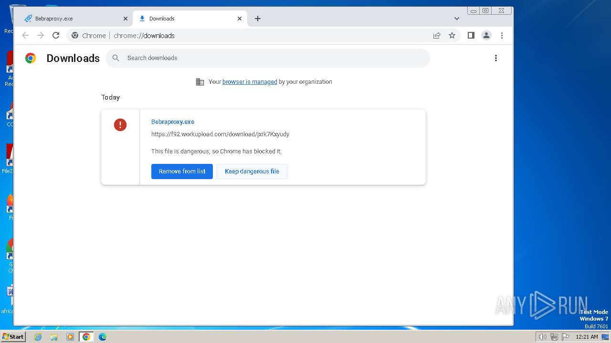This screenshot has width=611, height=343.
Task: Open the Downloads page more-actions menu
Action: click(x=496, y=58)
